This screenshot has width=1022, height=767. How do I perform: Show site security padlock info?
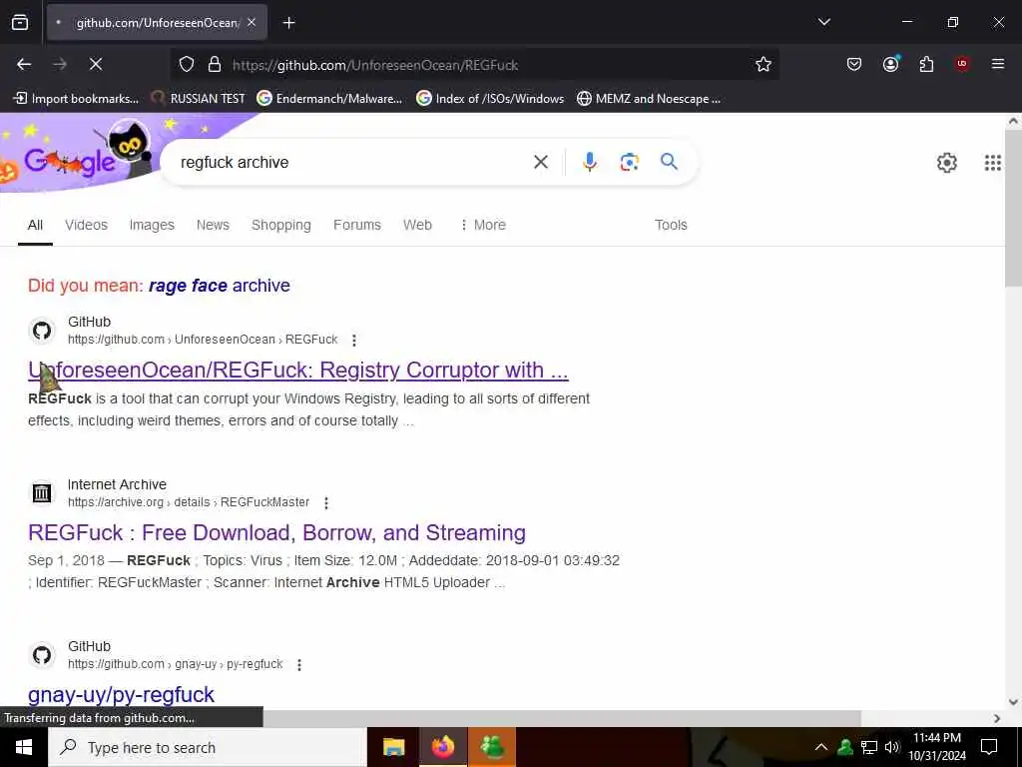[214, 64]
